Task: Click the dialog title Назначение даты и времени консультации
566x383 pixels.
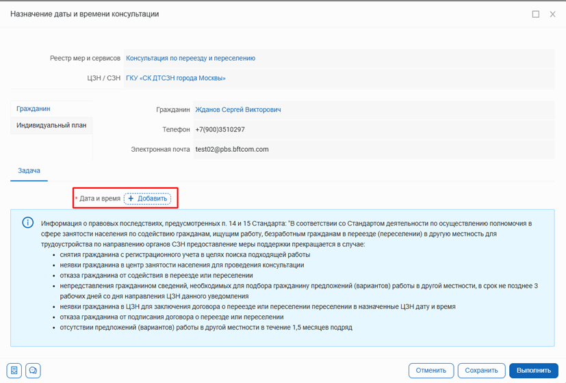Action: click(84, 14)
